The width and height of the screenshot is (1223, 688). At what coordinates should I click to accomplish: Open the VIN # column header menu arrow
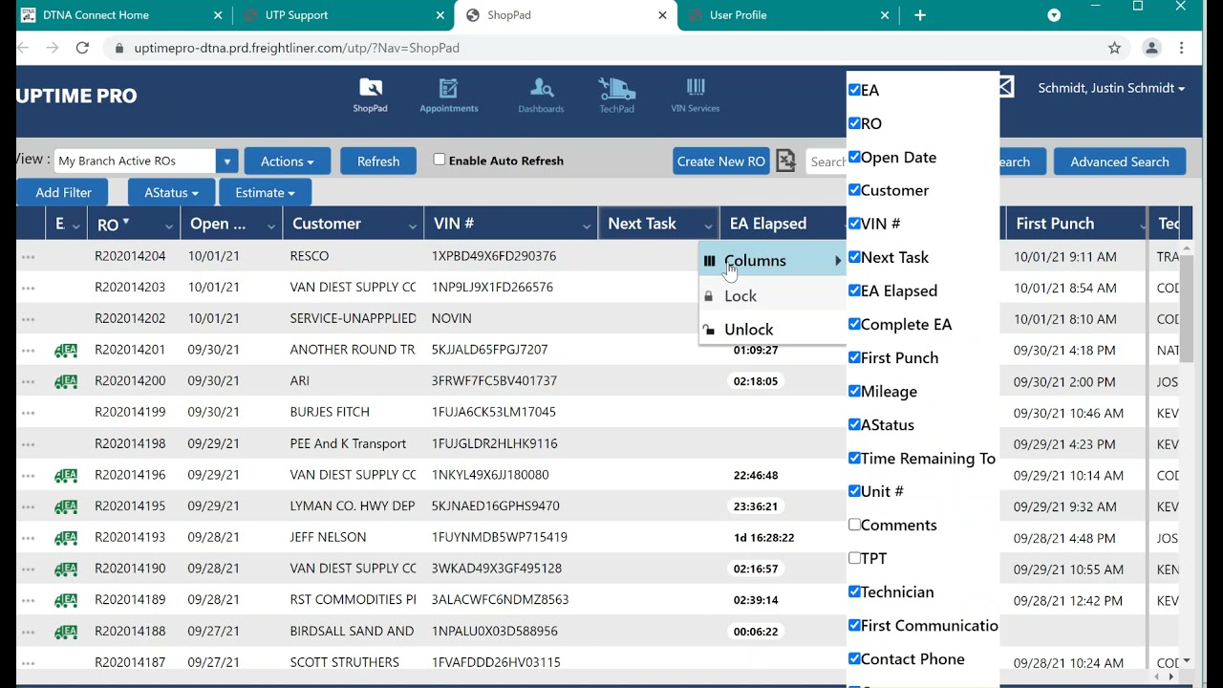[587, 226]
